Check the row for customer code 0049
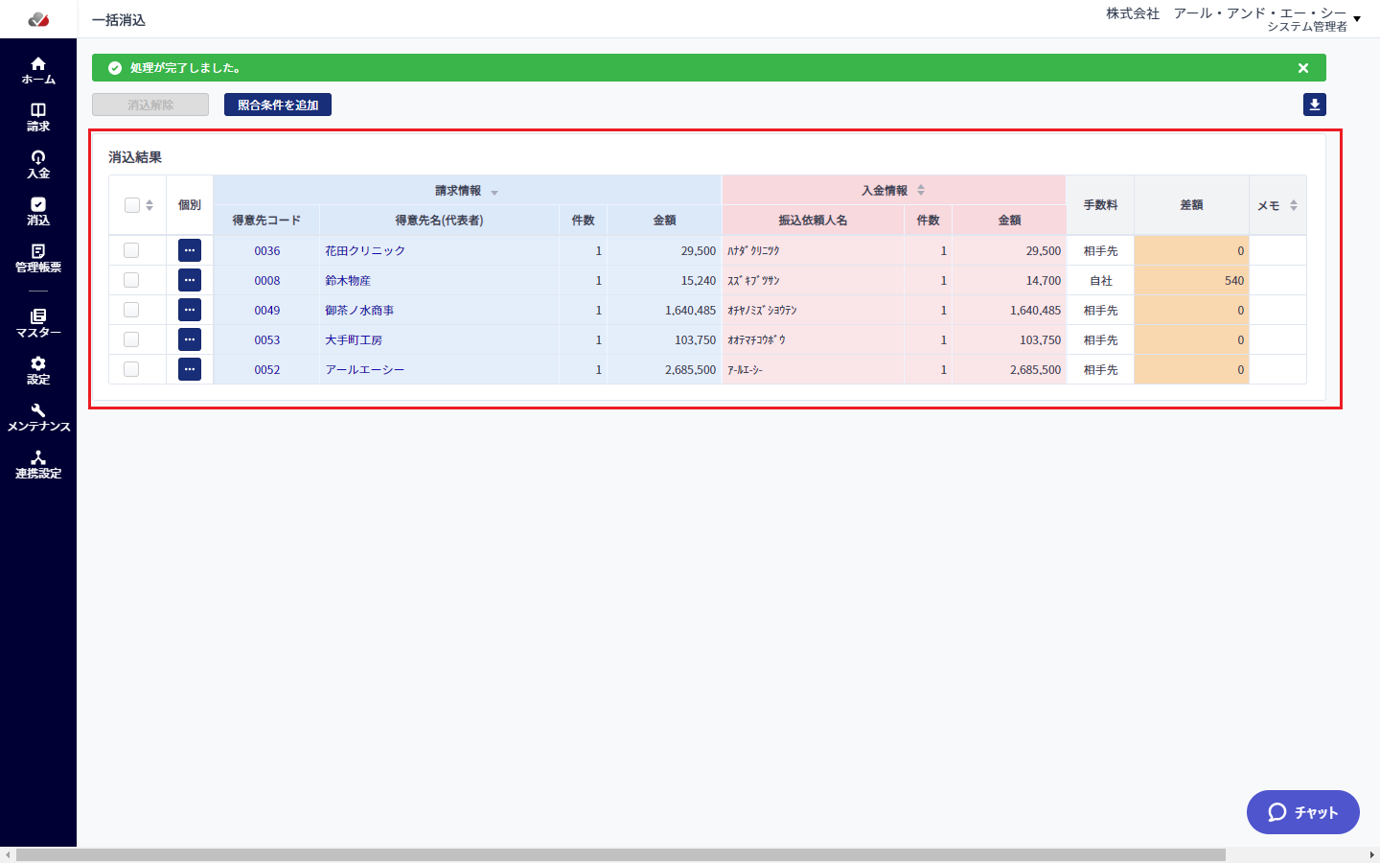This screenshot has width=1380, height=863. pyautogui.click(x=131, y=310)
